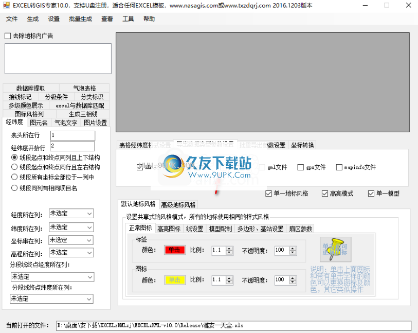This screenshot has height=333, width=418.
Task: Open 高程所在列 dropdown
Action: (71, 253)
